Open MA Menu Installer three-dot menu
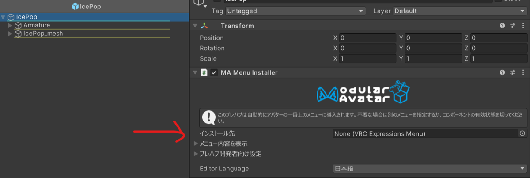 pyautogui.click(x=523, y=72)
